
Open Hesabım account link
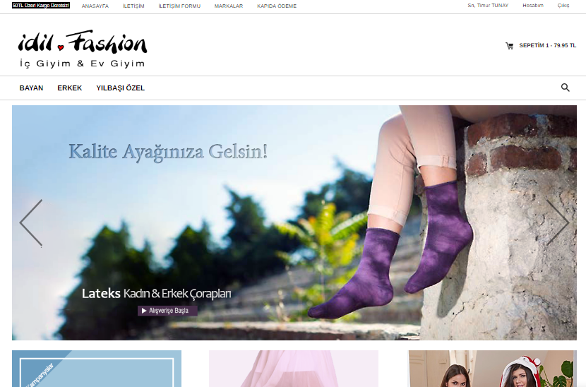(x=533, y=6)
